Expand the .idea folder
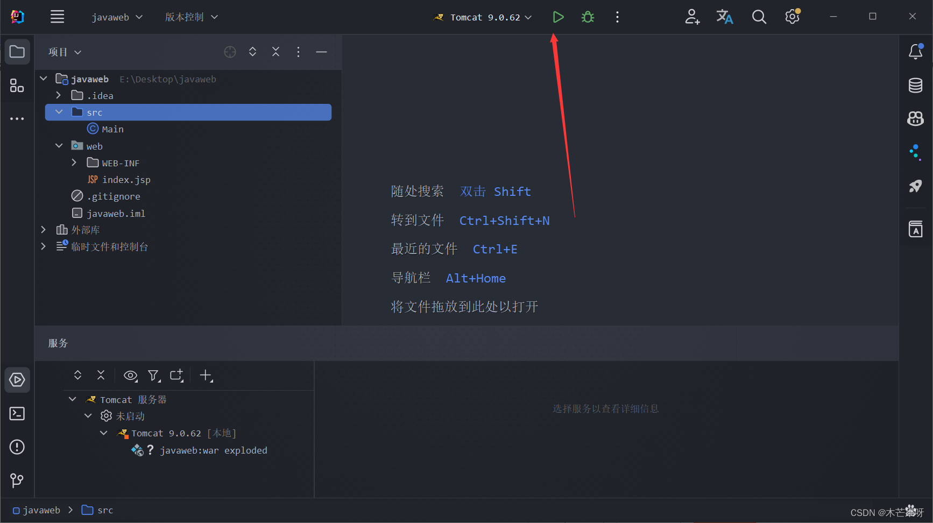The height and width of the screenshot is (523, 933). point(59,95)
